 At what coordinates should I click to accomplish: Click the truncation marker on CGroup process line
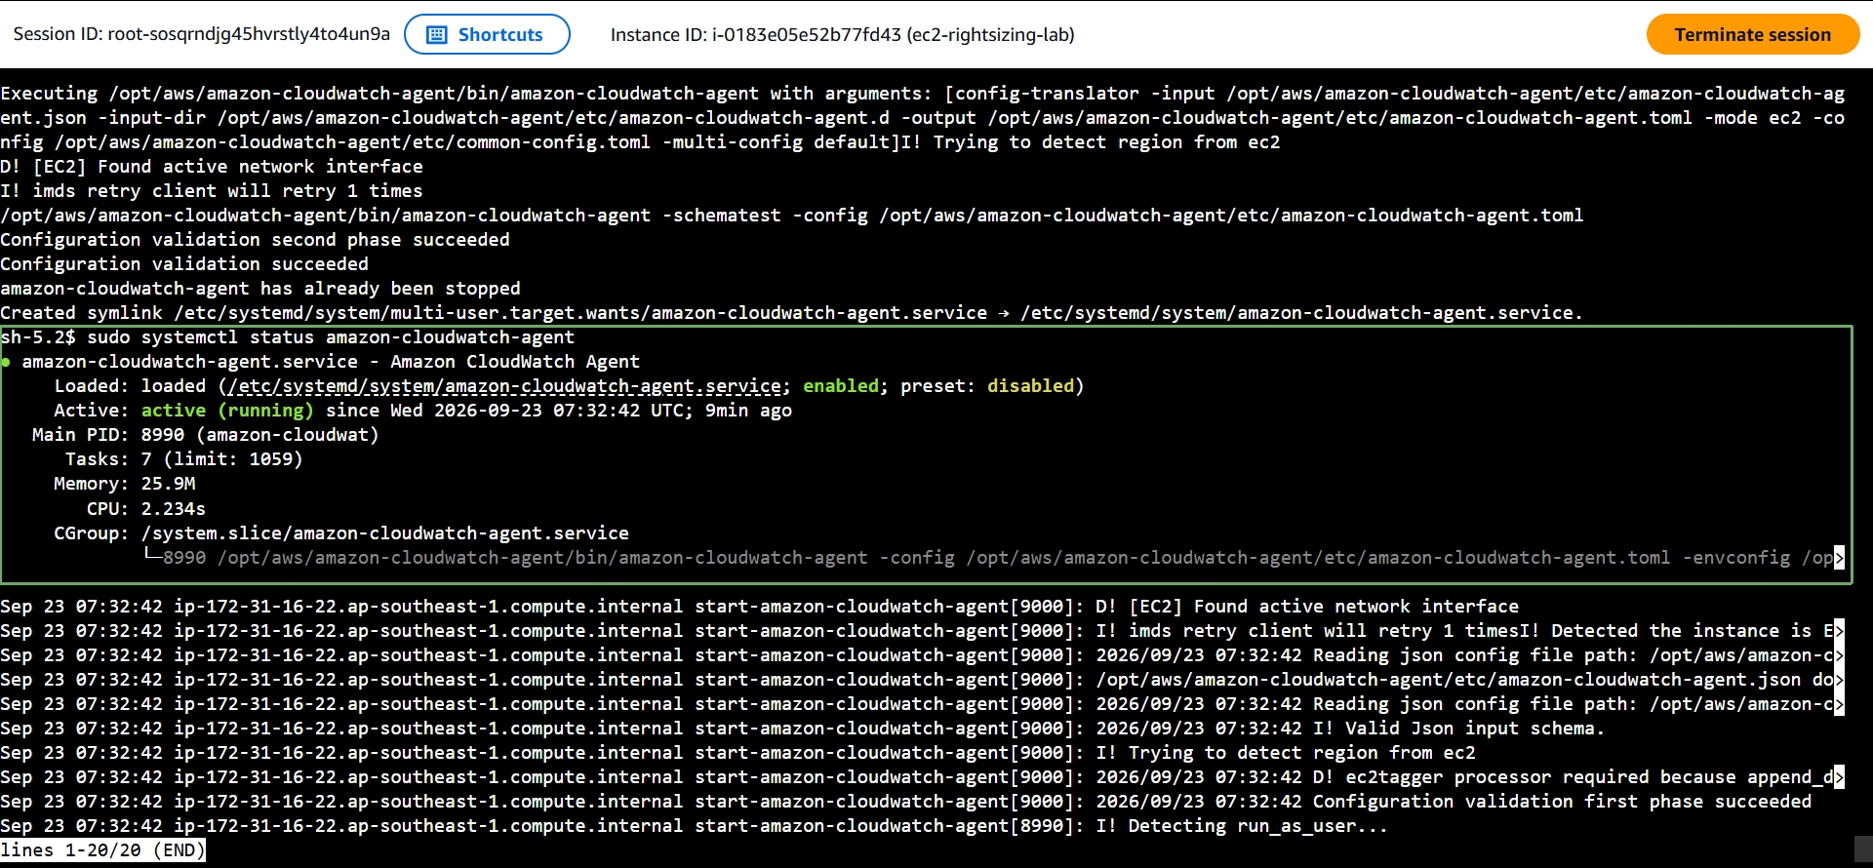pyautogui.click(x=1839, y=558)
